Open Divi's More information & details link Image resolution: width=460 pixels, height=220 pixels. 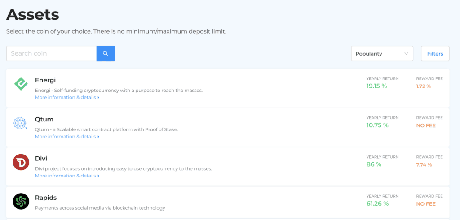click(x=67, y=176)
